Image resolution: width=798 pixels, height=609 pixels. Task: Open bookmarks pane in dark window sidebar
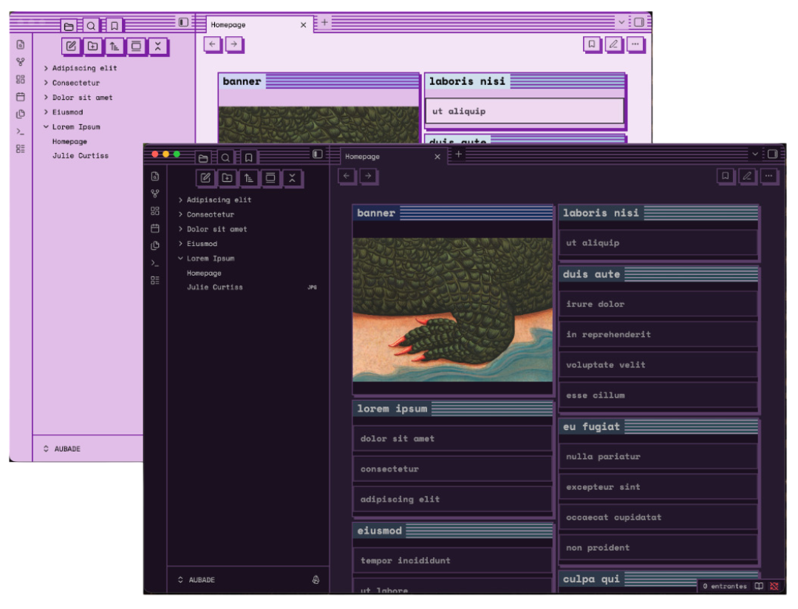248,158
